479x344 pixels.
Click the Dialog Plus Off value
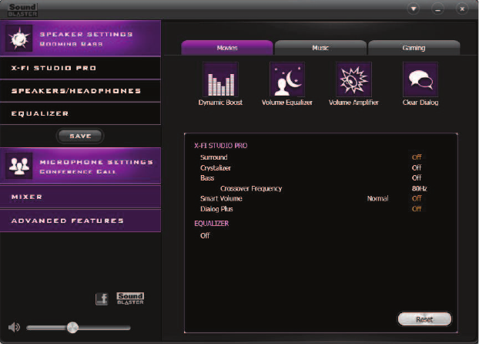(x=417, y=209)
